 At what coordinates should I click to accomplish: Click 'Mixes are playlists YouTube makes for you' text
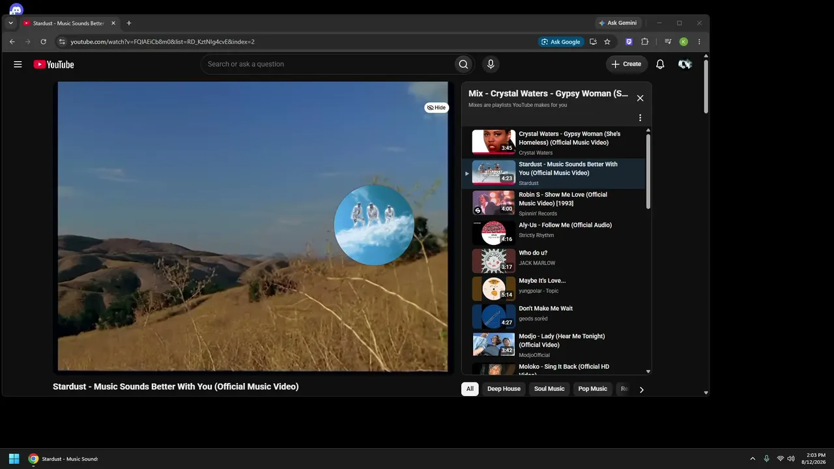[518, 105]
